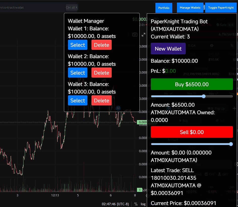Delete Wallet 3
The height and width of the screenshot is (207, 238).
[101, 100]
